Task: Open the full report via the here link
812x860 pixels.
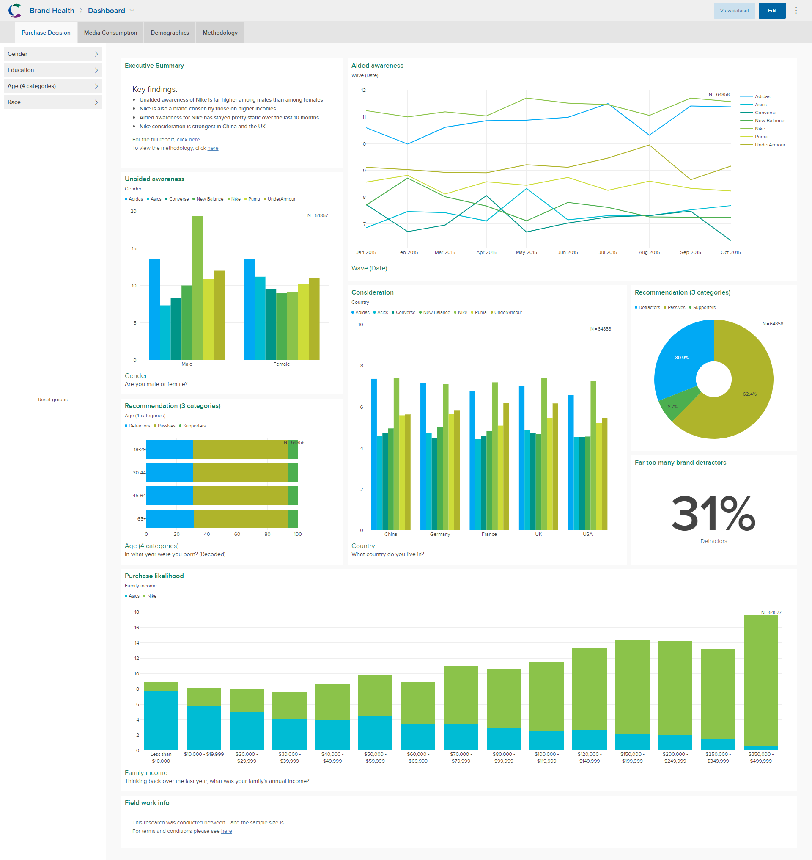Action: (x=194, y=139)
